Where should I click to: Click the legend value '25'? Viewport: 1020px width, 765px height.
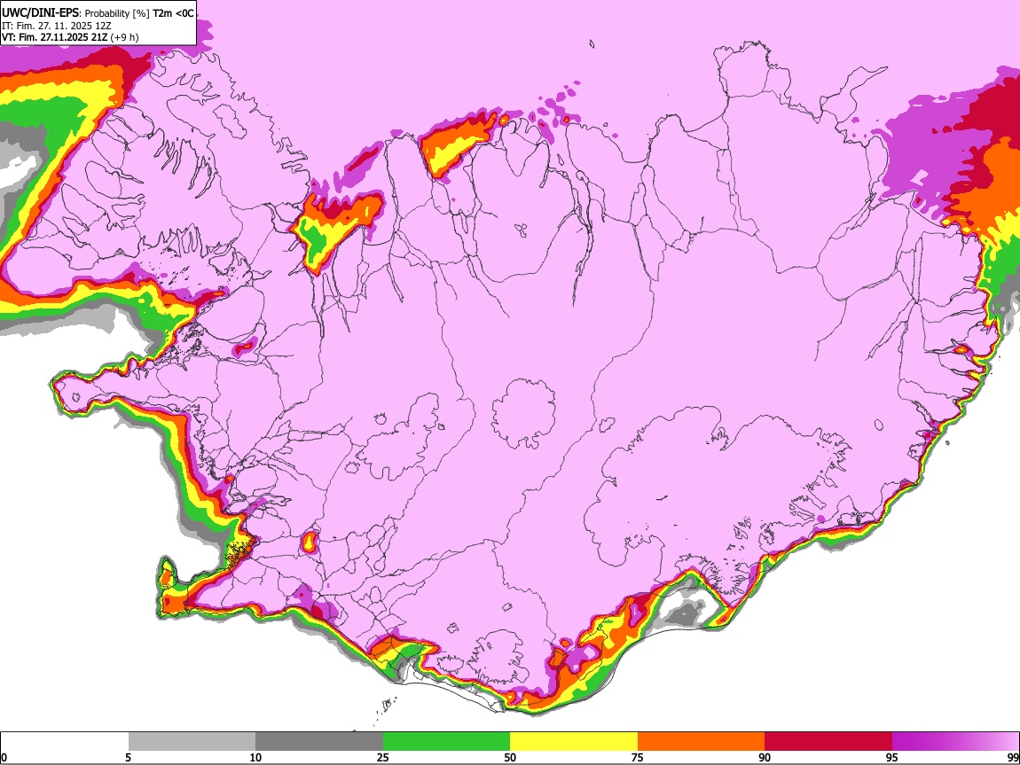(x=383, y=758)
